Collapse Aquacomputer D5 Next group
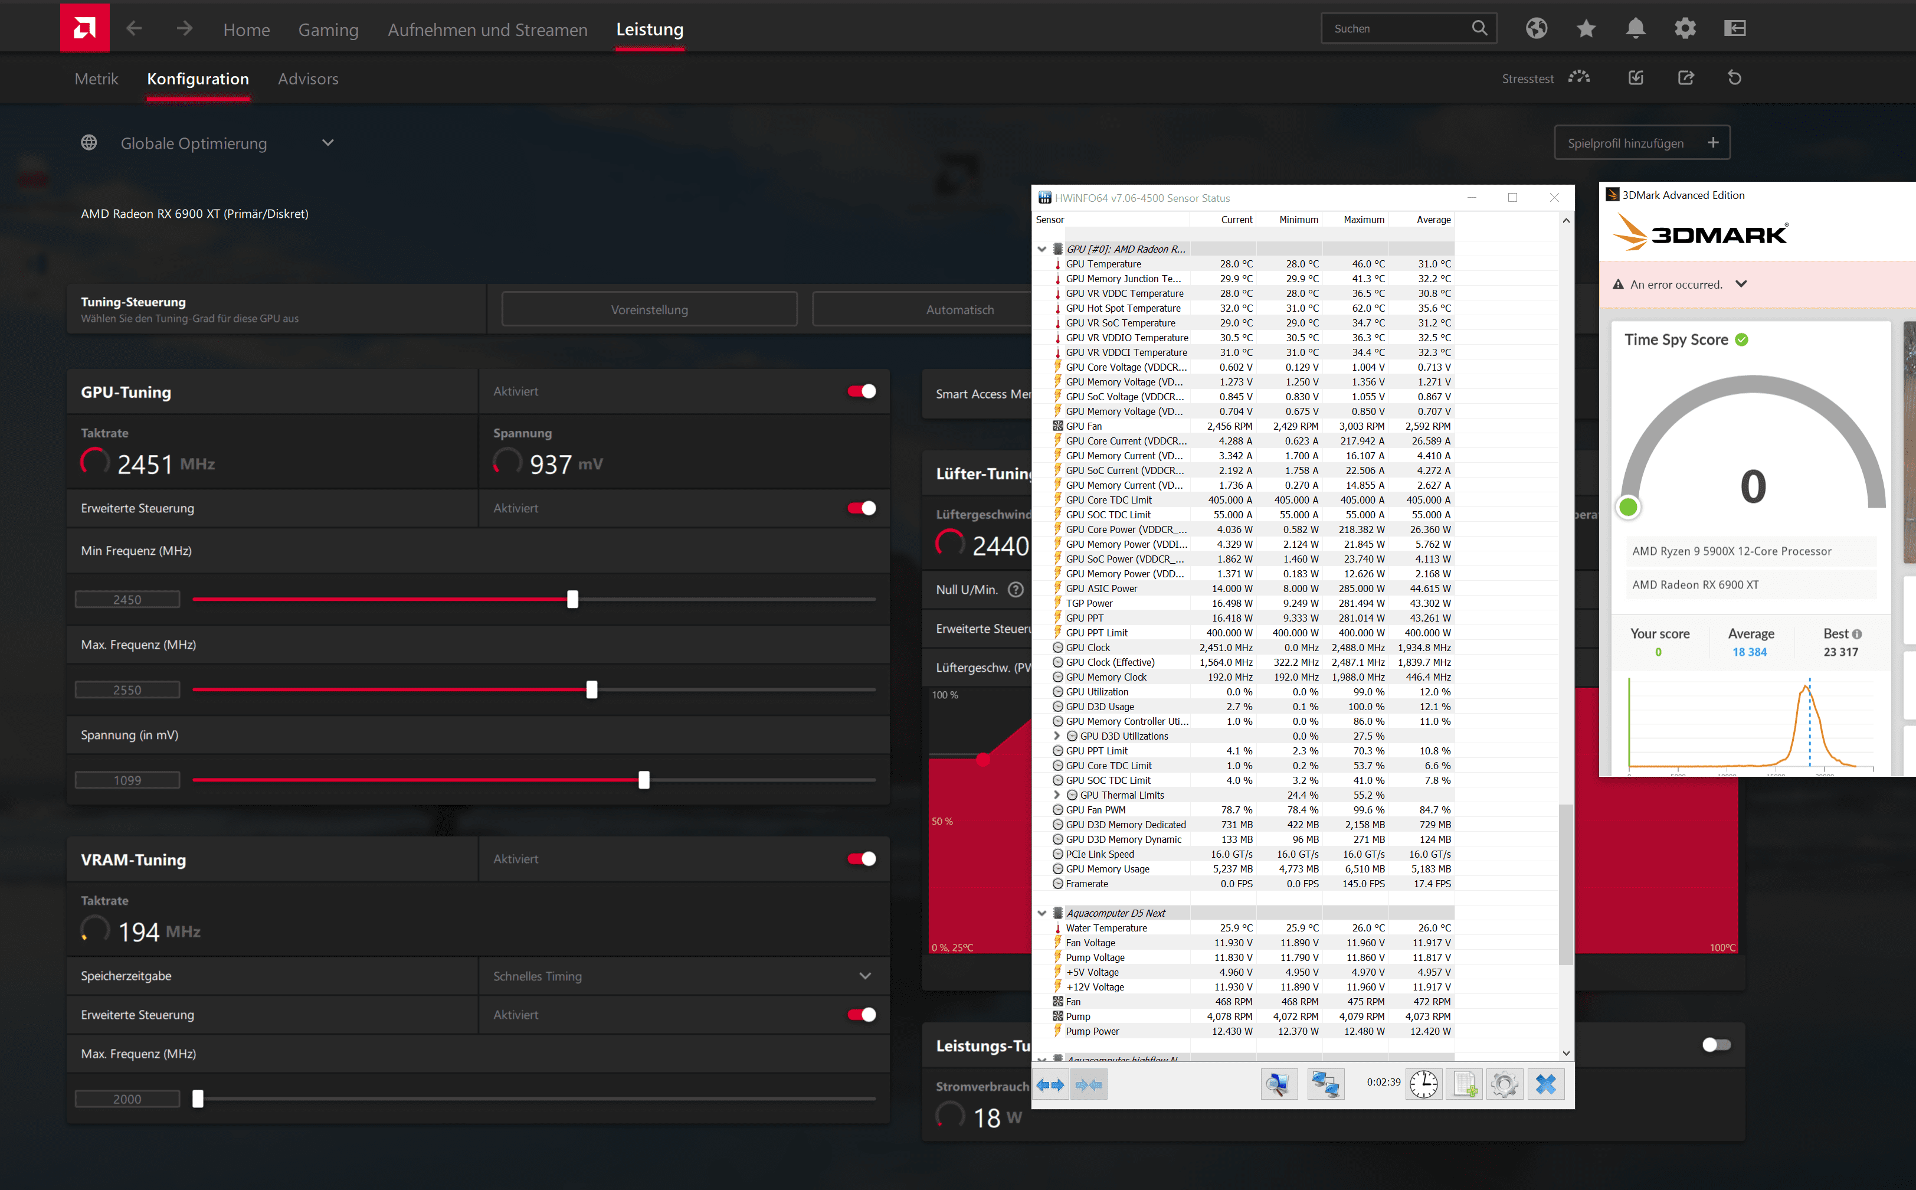This screenshot has height=1190, width=1916. [x=1042, y=913]
